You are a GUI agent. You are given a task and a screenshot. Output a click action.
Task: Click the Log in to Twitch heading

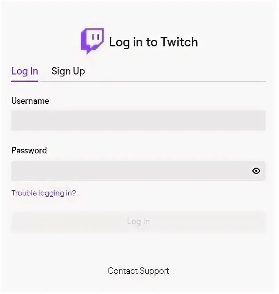pyautogui.click(x=153, y=42)
